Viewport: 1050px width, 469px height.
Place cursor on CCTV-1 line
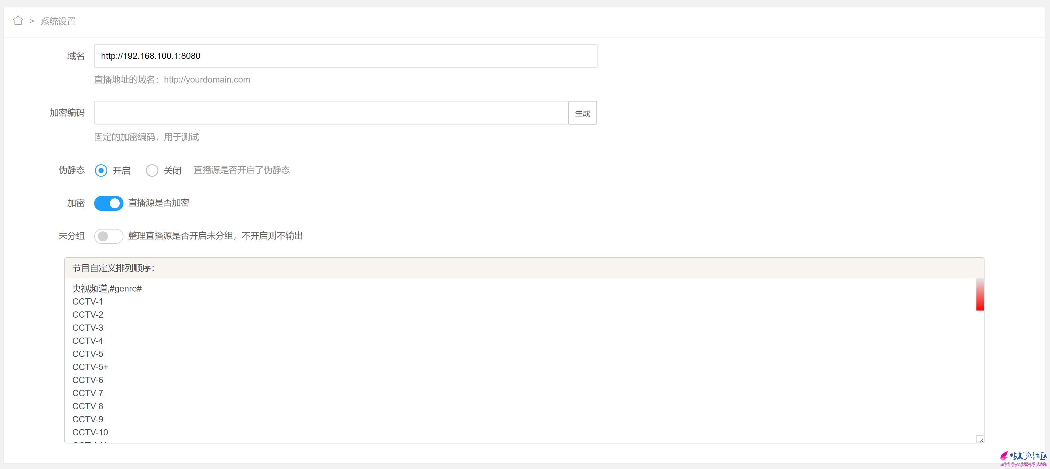pyautogui.click(x=88, y=302)
